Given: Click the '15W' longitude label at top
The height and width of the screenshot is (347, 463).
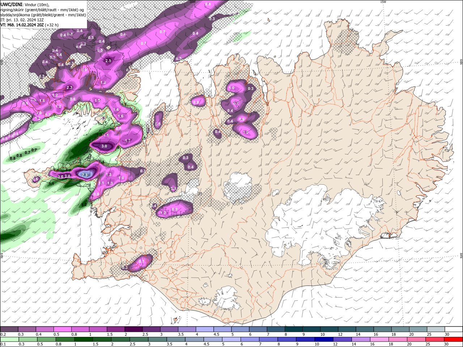Looking at the screenshot, I should point(383,2).
